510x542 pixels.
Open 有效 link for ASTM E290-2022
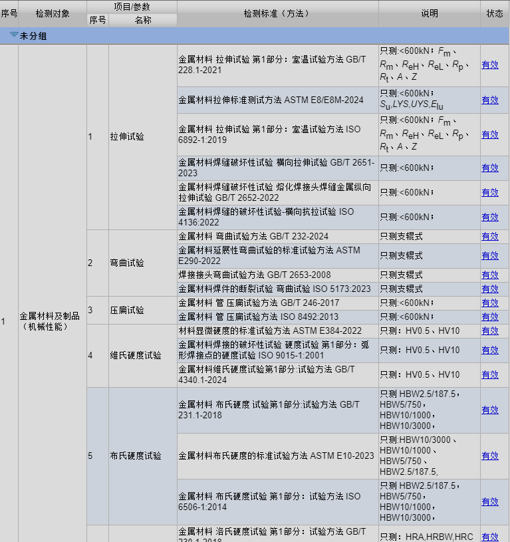490,256
